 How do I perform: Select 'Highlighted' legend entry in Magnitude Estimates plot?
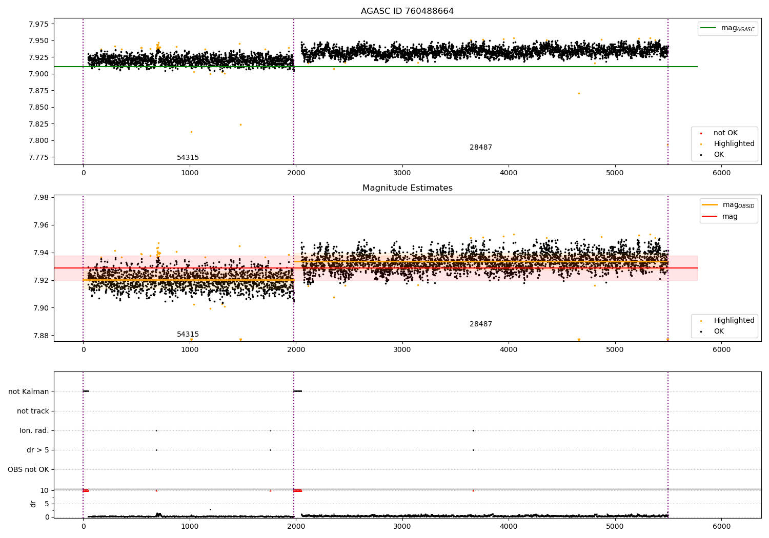click(734, 321)
